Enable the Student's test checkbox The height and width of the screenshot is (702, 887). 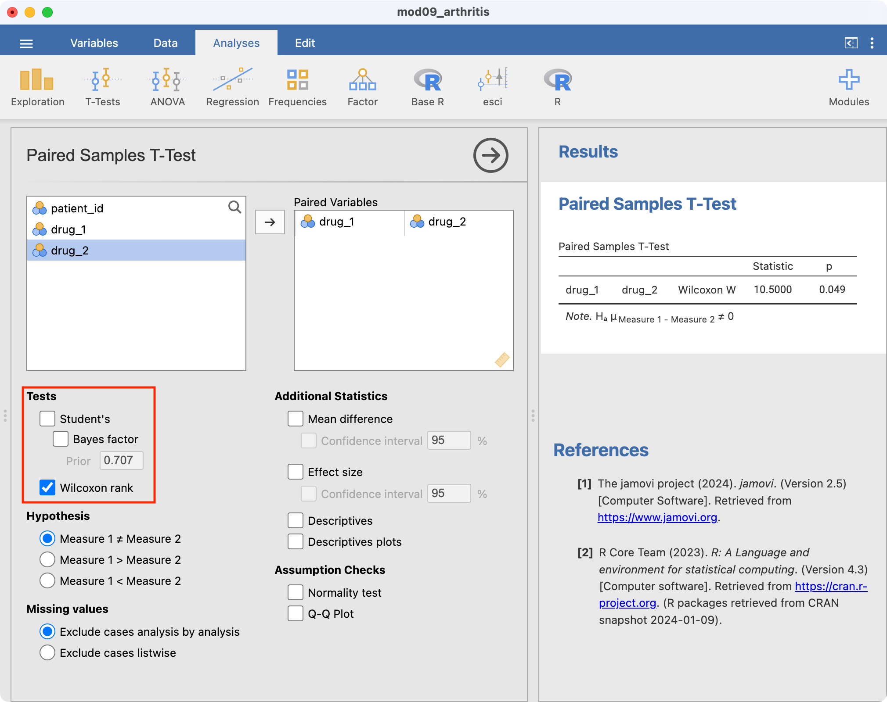47,419
